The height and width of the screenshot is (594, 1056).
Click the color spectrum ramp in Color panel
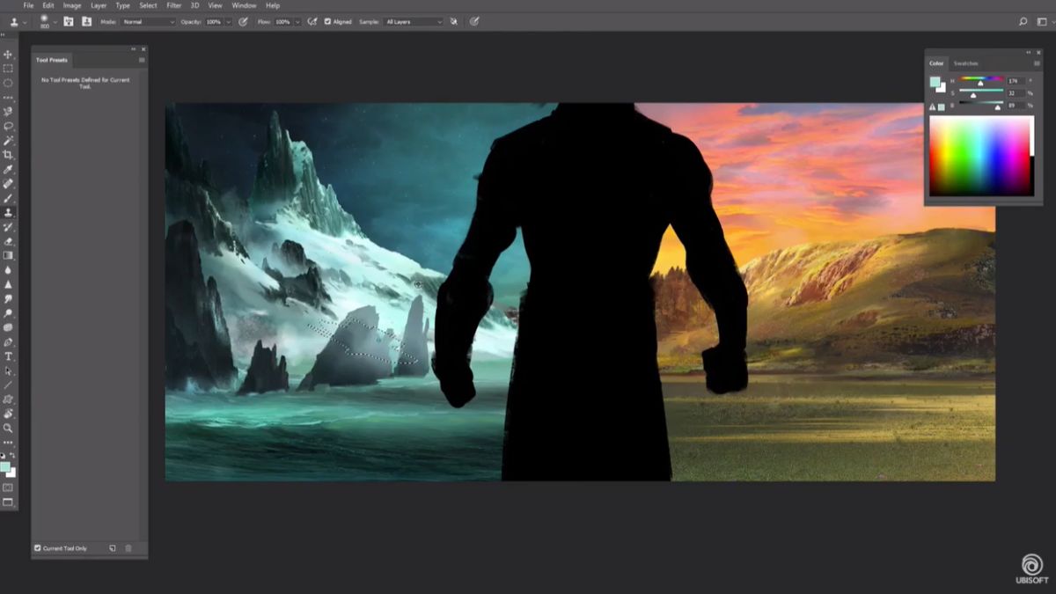point(981,157)
